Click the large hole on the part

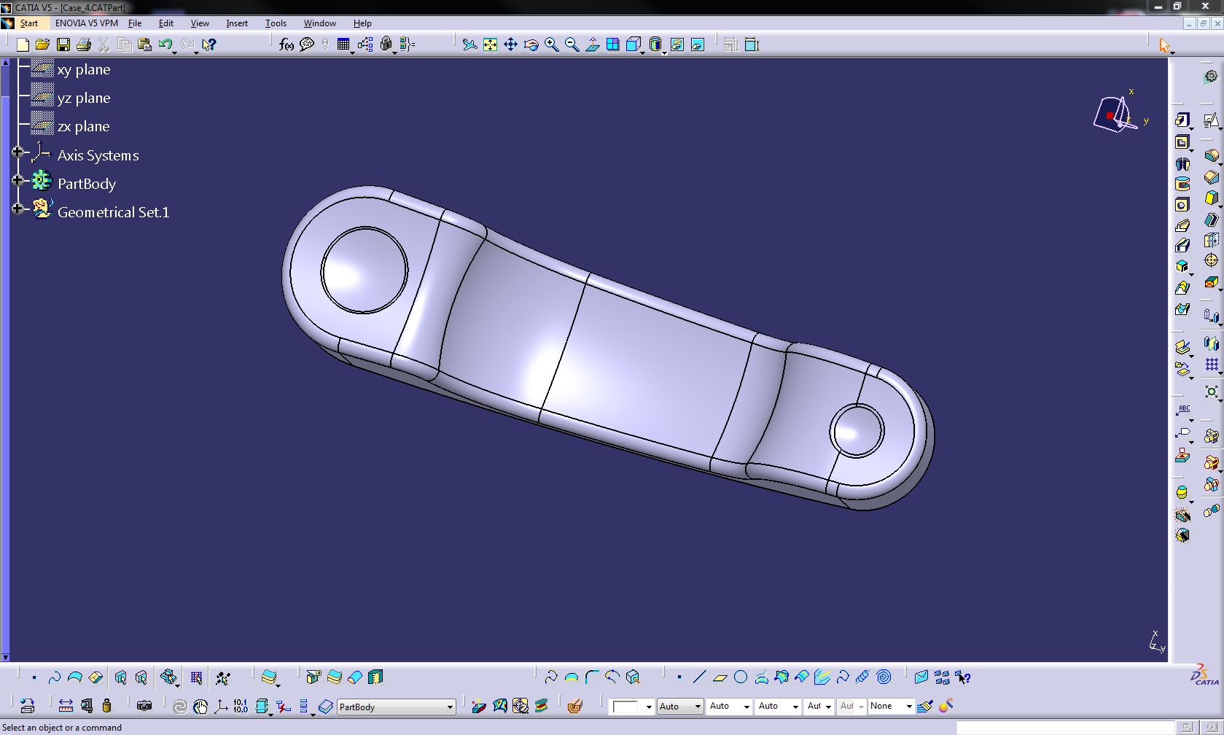[x=364, y=270]
